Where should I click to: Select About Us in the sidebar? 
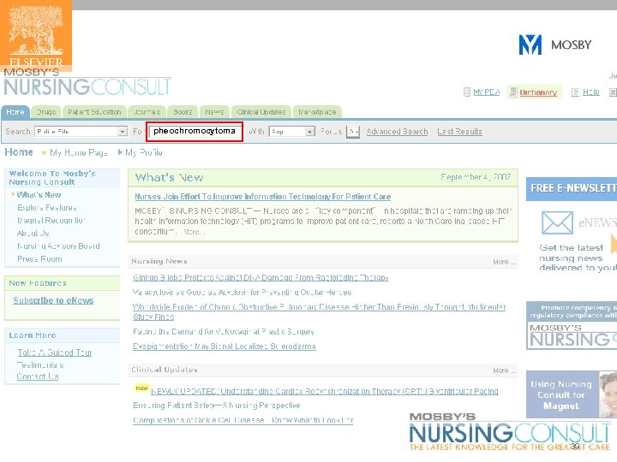(x=33, y=233)
